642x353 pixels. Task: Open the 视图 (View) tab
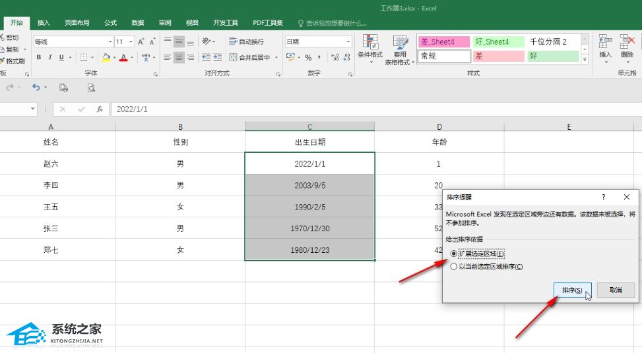click(192, 23)
